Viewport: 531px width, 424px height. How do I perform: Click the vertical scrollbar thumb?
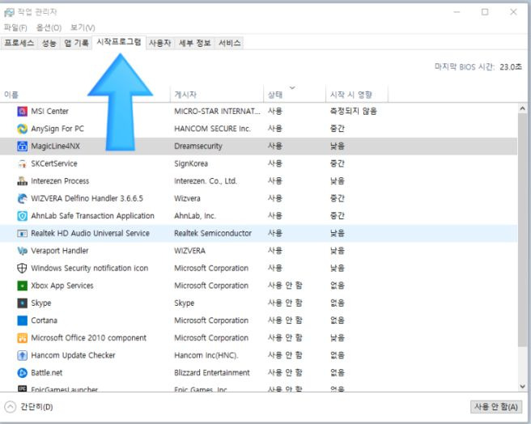click(522, 231)
